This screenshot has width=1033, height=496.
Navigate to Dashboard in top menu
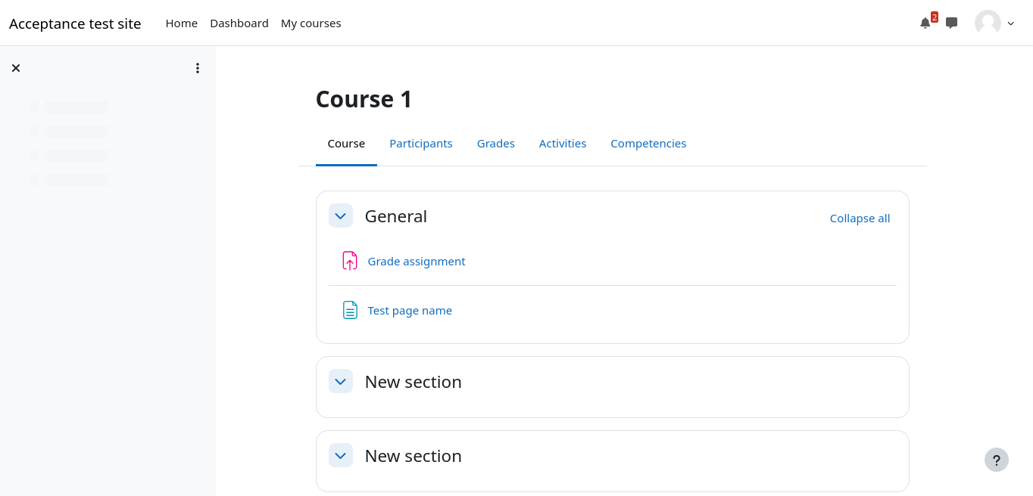point(239,23)
